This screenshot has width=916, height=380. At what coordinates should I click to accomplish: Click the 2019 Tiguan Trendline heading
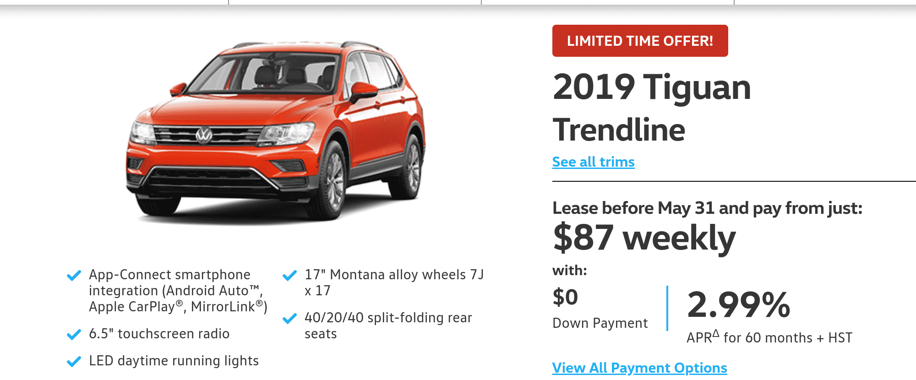(652, 108)
